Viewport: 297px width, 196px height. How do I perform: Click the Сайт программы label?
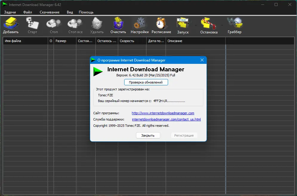click(106, 113)
